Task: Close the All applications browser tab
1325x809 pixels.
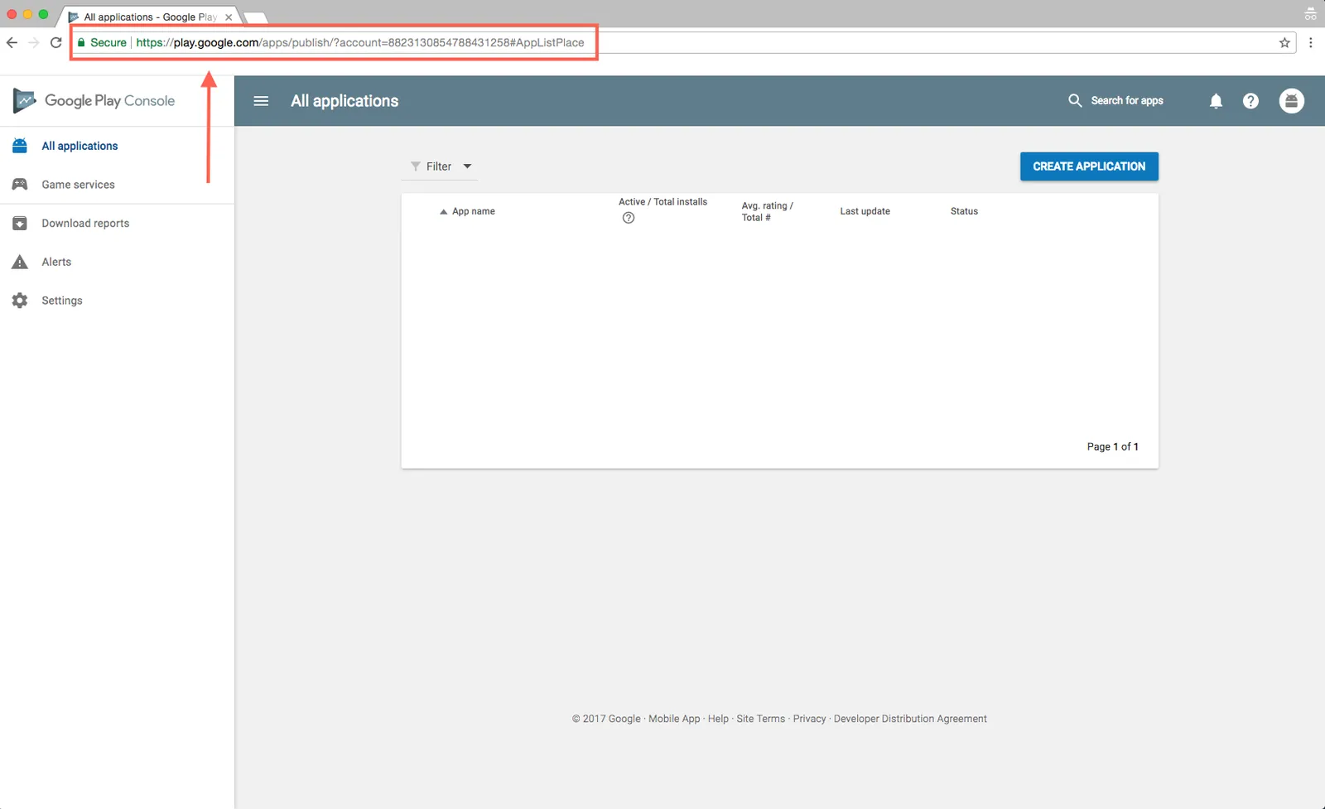Action: (229, 17)
